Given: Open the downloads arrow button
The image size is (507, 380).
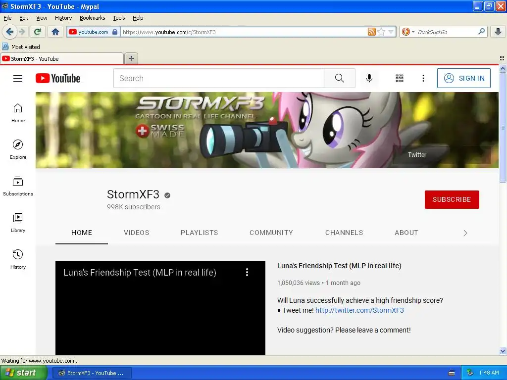Looking at the screenshot, I should [x=498, y=32].
